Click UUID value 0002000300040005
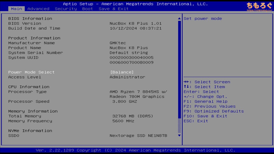 click(132, 58)
